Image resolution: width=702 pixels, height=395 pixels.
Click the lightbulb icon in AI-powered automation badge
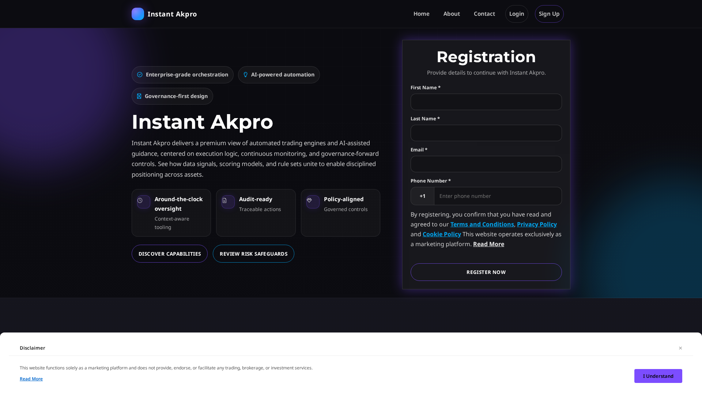coord(246,75)
